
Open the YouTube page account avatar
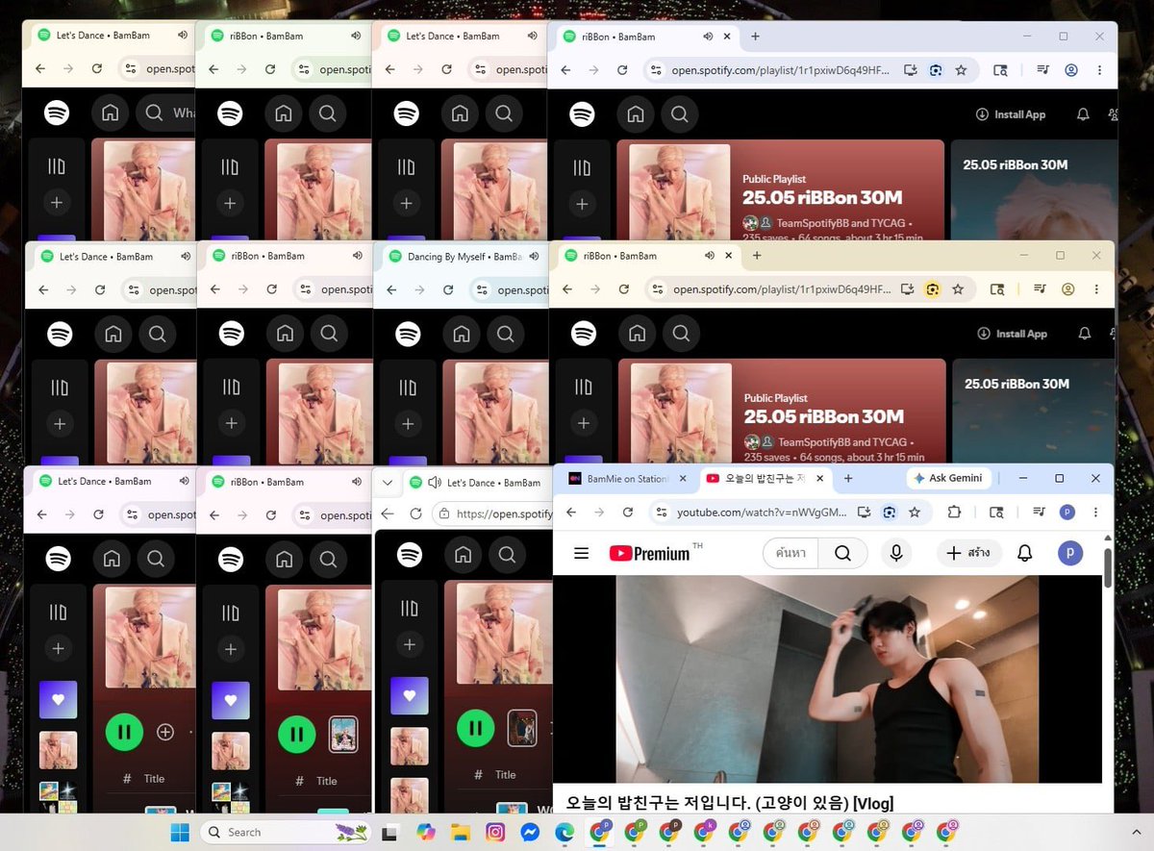(1070, 553)
